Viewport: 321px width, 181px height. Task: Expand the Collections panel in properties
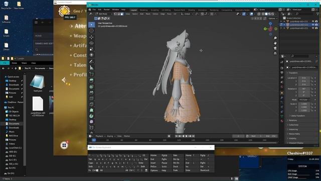point(293,125)
